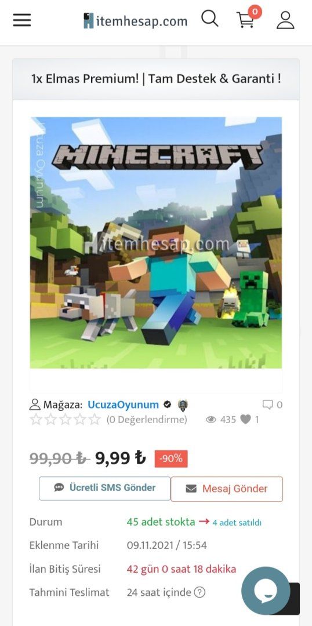Screen dimensions: 312x626
Task: Click the store badge avatar icon
Action: click(x=183, y=405)
